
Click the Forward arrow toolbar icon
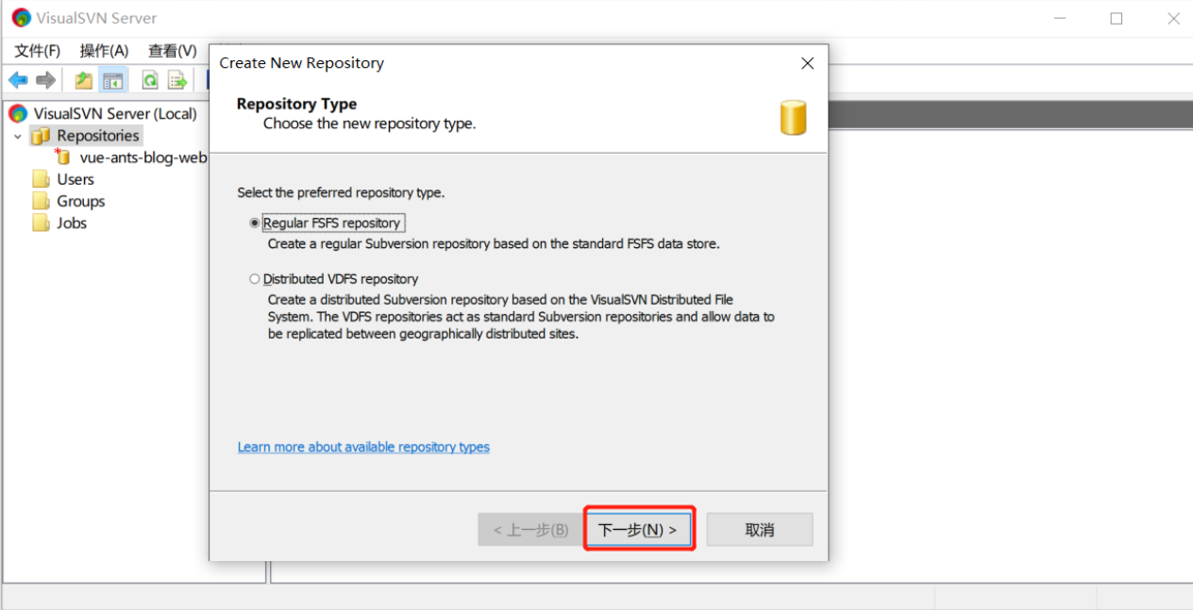45,80
